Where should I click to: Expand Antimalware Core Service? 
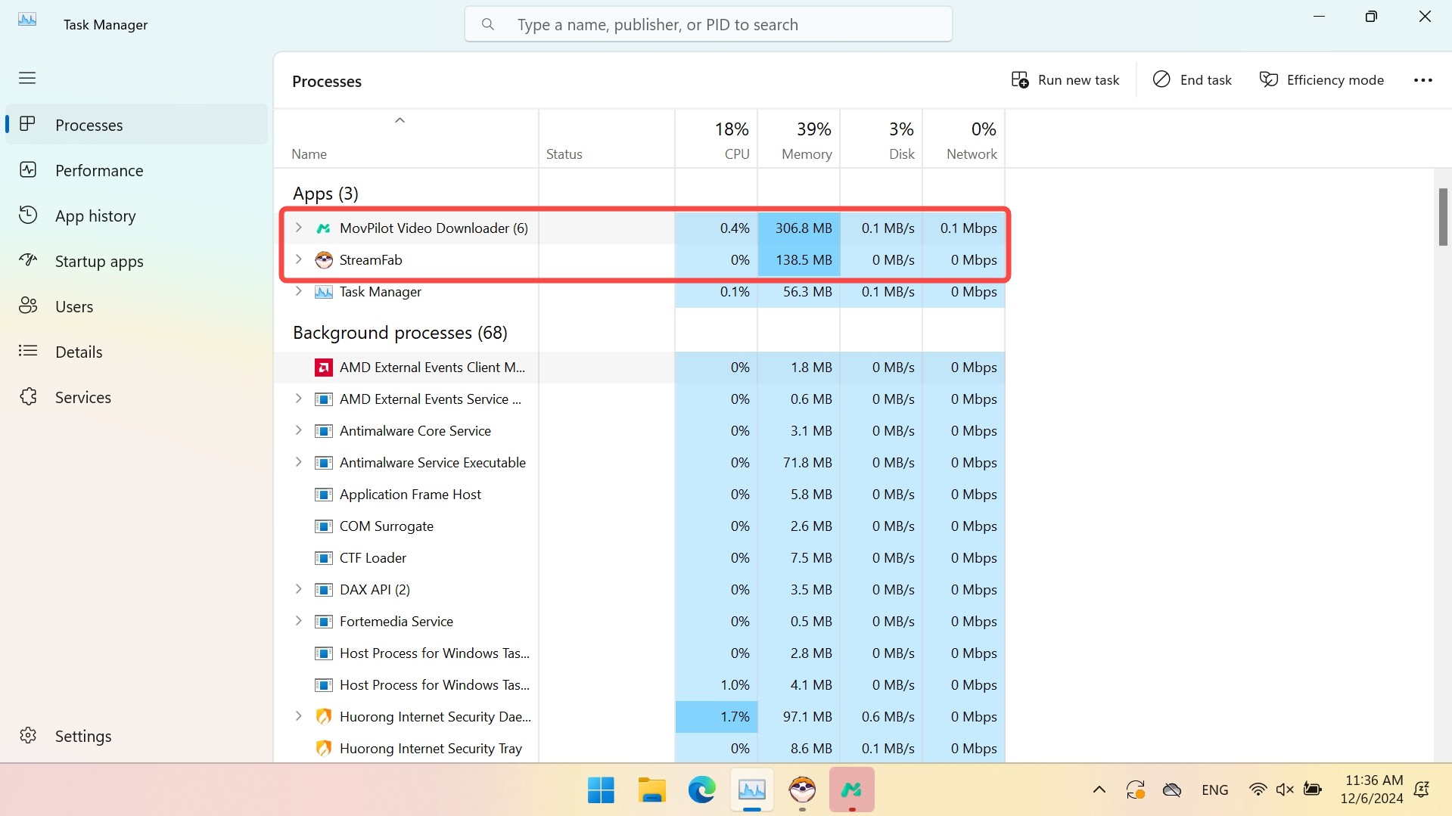pos(298,430)
